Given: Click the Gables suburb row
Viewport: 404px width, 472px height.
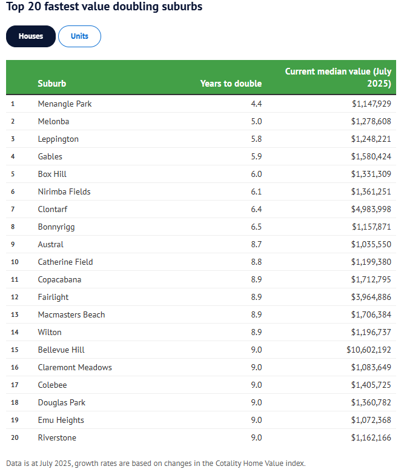Looking at the screenshot, I should pos(50,156).
